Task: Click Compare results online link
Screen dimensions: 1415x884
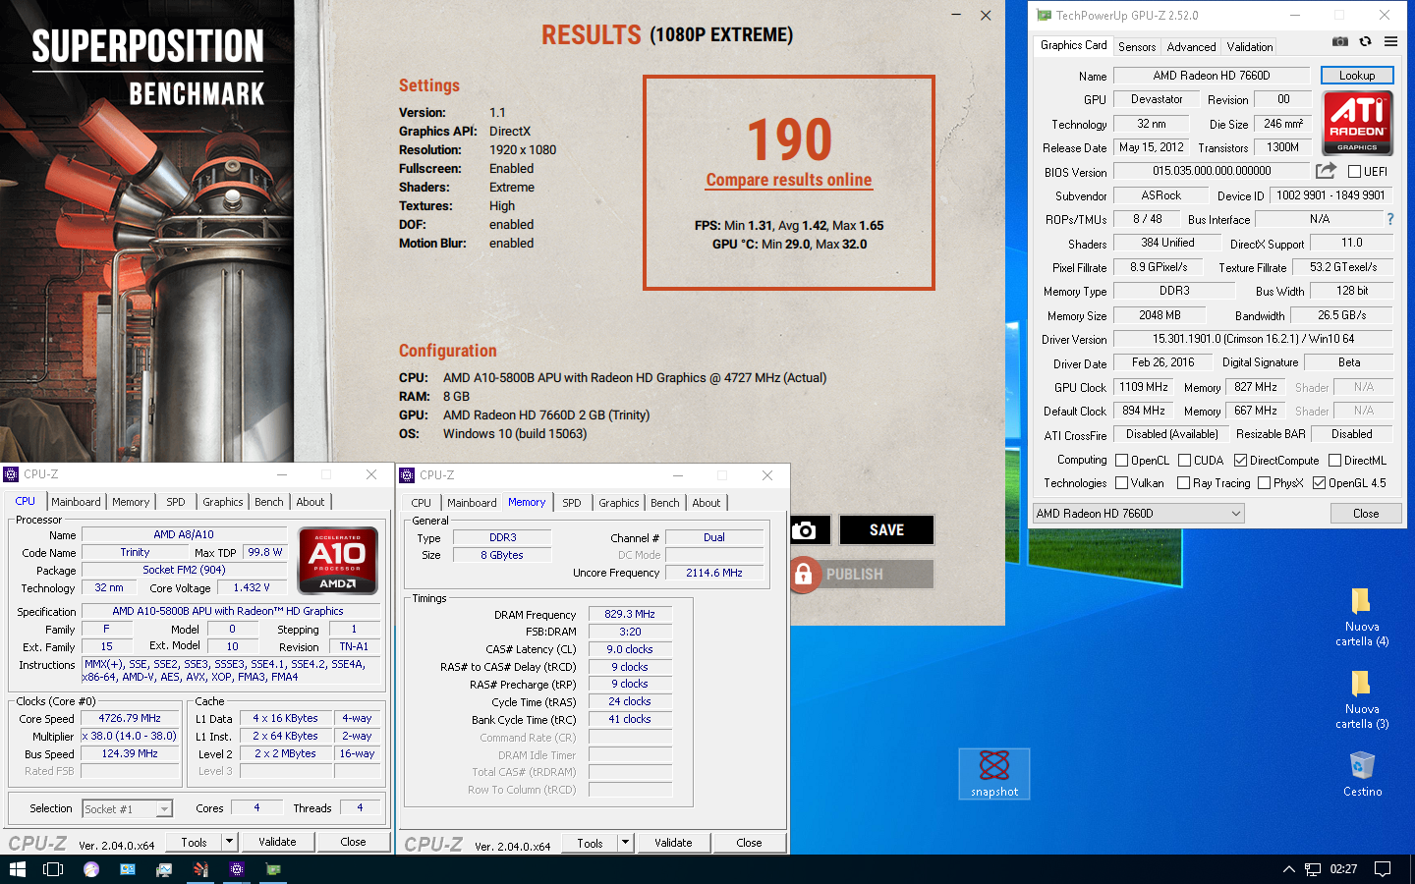Action: point(789,180)
